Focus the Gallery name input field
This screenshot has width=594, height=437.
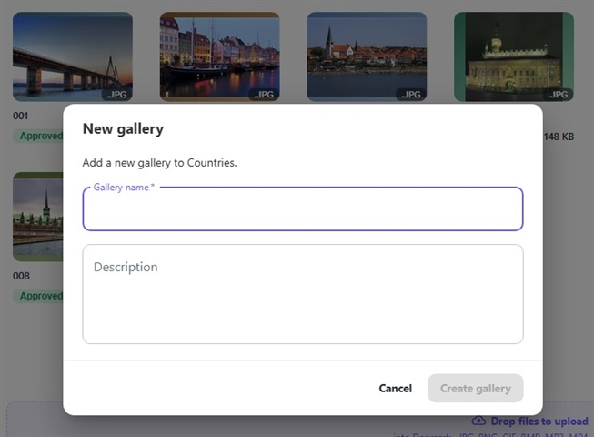point(303,208)
